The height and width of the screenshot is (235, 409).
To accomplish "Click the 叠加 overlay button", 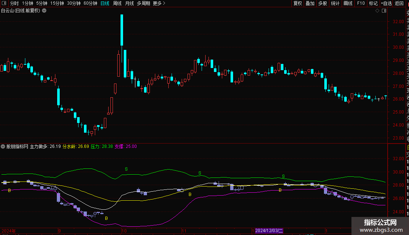I will pos(310,3).
